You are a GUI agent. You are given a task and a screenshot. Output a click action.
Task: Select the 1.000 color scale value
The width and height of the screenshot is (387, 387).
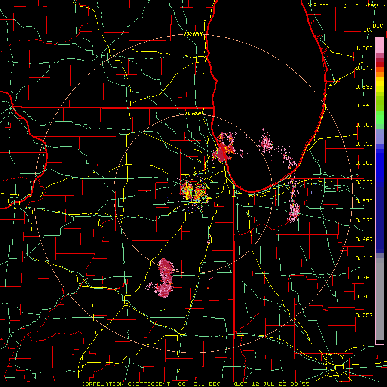364,48
